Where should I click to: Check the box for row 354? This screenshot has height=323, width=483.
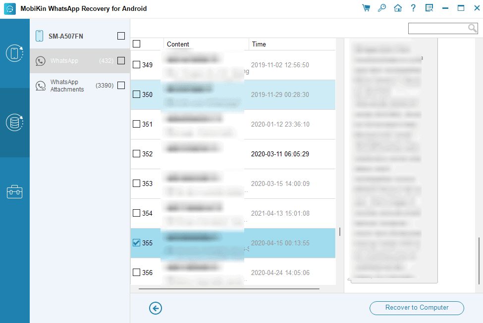(136, 213)
